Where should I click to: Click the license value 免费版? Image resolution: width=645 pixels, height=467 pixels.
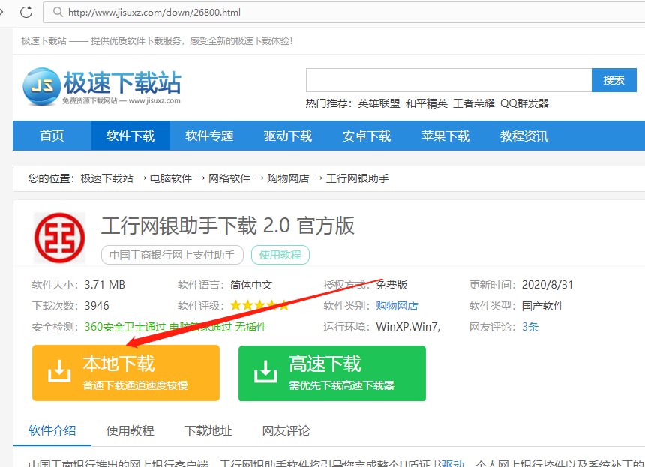click(x=391, y=285)
